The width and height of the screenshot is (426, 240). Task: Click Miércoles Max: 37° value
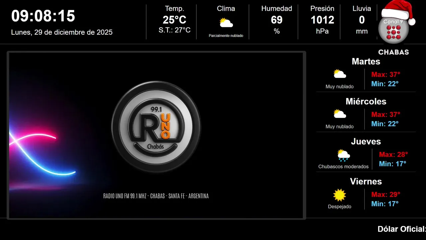pyautogui.click(x=386, y=114)
